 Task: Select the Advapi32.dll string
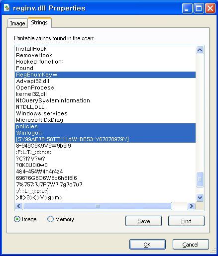[x=106, y=81]
